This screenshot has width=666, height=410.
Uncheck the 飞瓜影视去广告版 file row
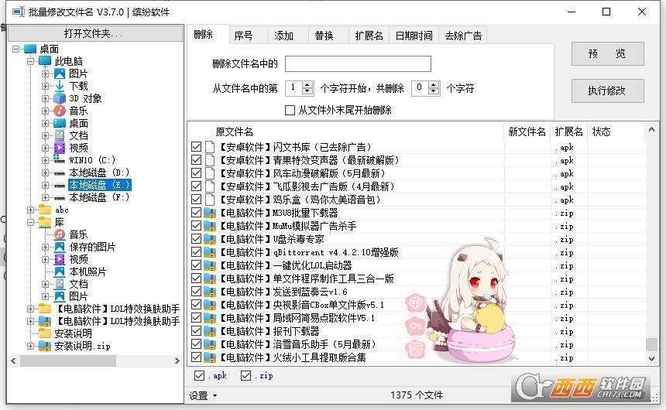196,186
